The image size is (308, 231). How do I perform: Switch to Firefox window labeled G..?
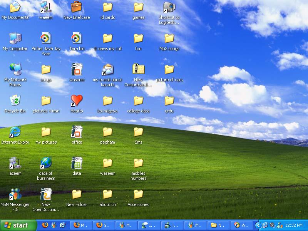tap(104, 225)
